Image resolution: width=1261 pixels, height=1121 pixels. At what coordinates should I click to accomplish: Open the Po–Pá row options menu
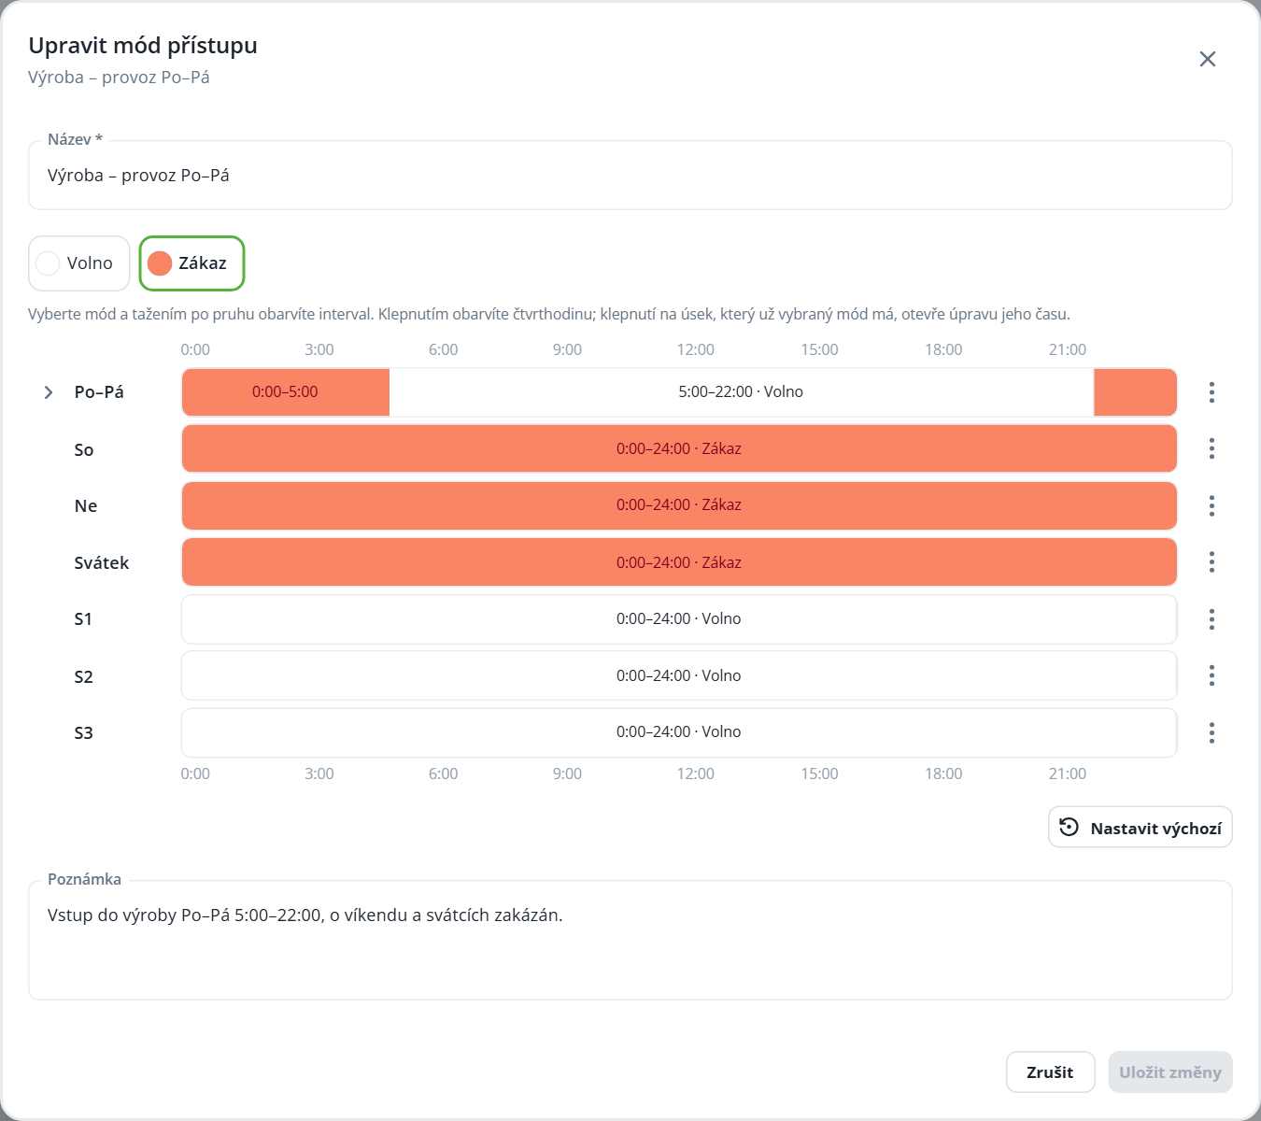point(1211,392)
